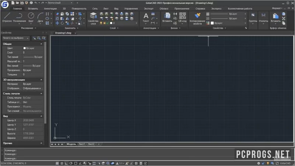Viewport: 295px width, 166px height.
Task: Click the move arrows icon in Заменить panel
Action: click(x=58, y=23)
